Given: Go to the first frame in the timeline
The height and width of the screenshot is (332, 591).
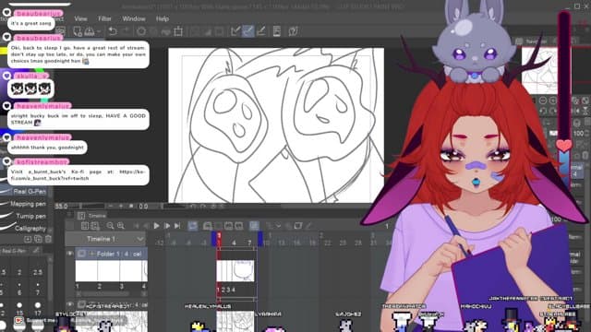Looking at the screenshot, I should 136,226.
